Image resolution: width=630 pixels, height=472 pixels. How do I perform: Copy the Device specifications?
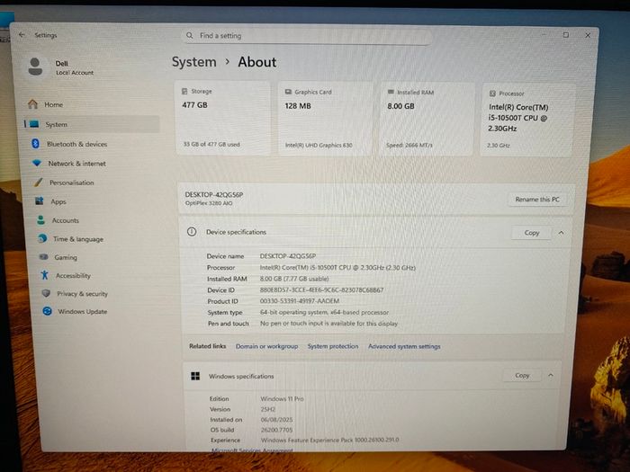pyautogui.click(x=531, y=233)
